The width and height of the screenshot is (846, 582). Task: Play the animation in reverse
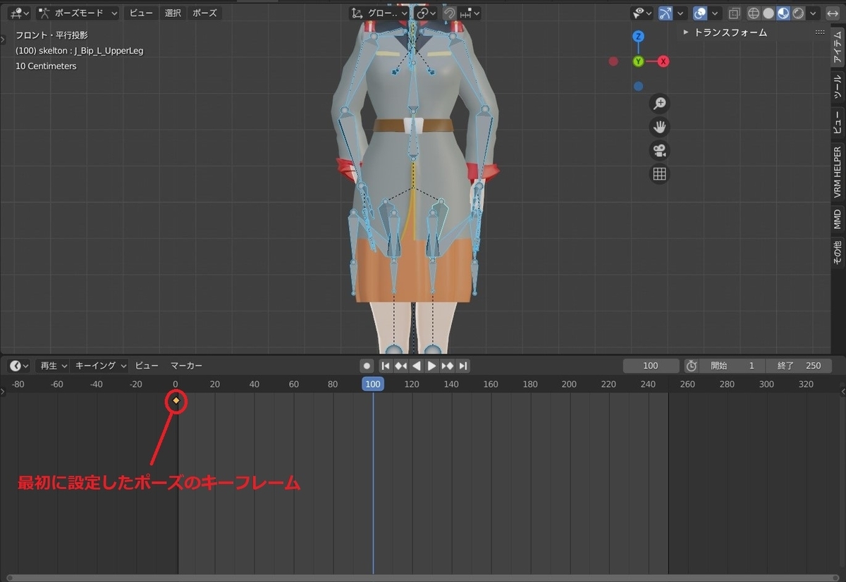click(416, 366)
